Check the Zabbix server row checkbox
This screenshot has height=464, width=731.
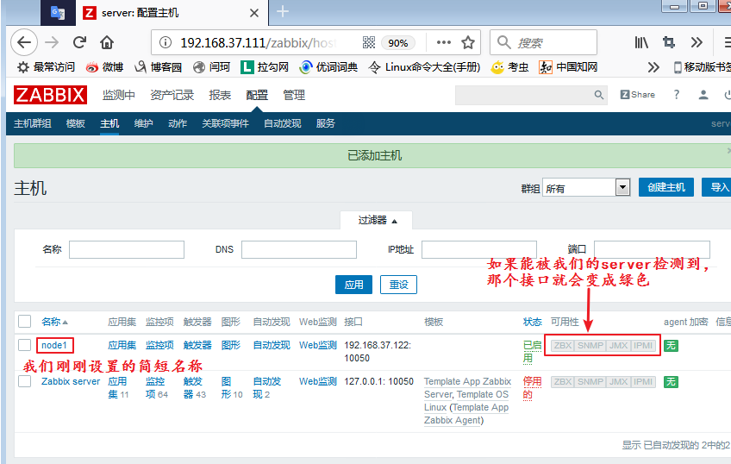pyautogui.click(x=24, y=381)
